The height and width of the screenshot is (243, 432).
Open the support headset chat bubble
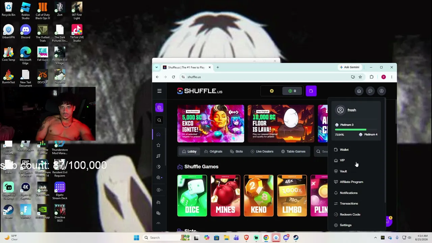coord(388,221)
